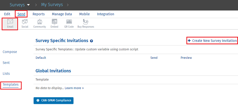Select the Email distribution icon
This screenshot has width=238, height=105.
tap(10, 24)
